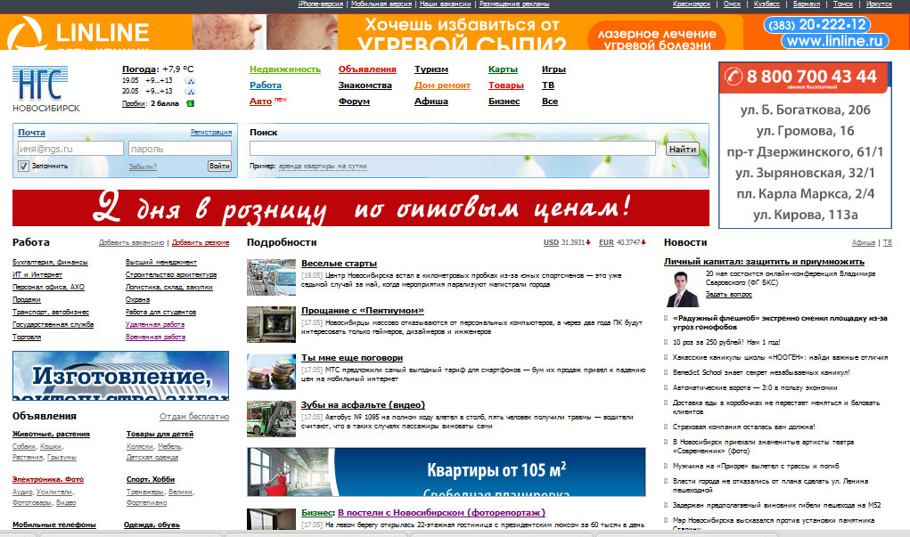Click the Войти login button
The image size is (910, 537).
point(219,166)
